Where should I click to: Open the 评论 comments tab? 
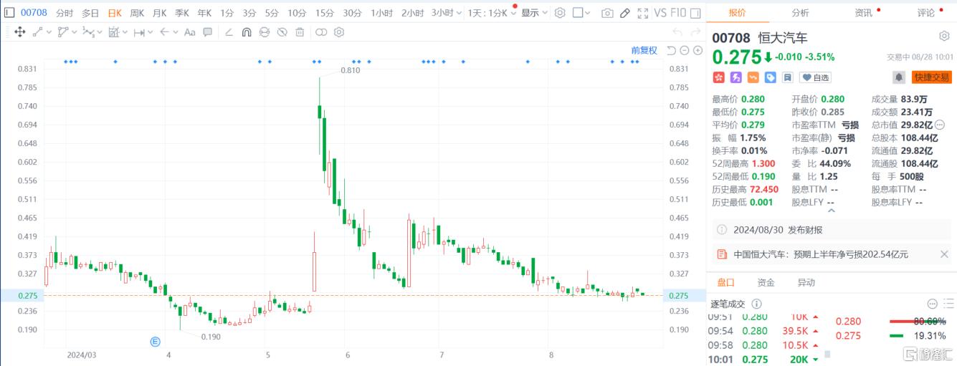(925, 13)
